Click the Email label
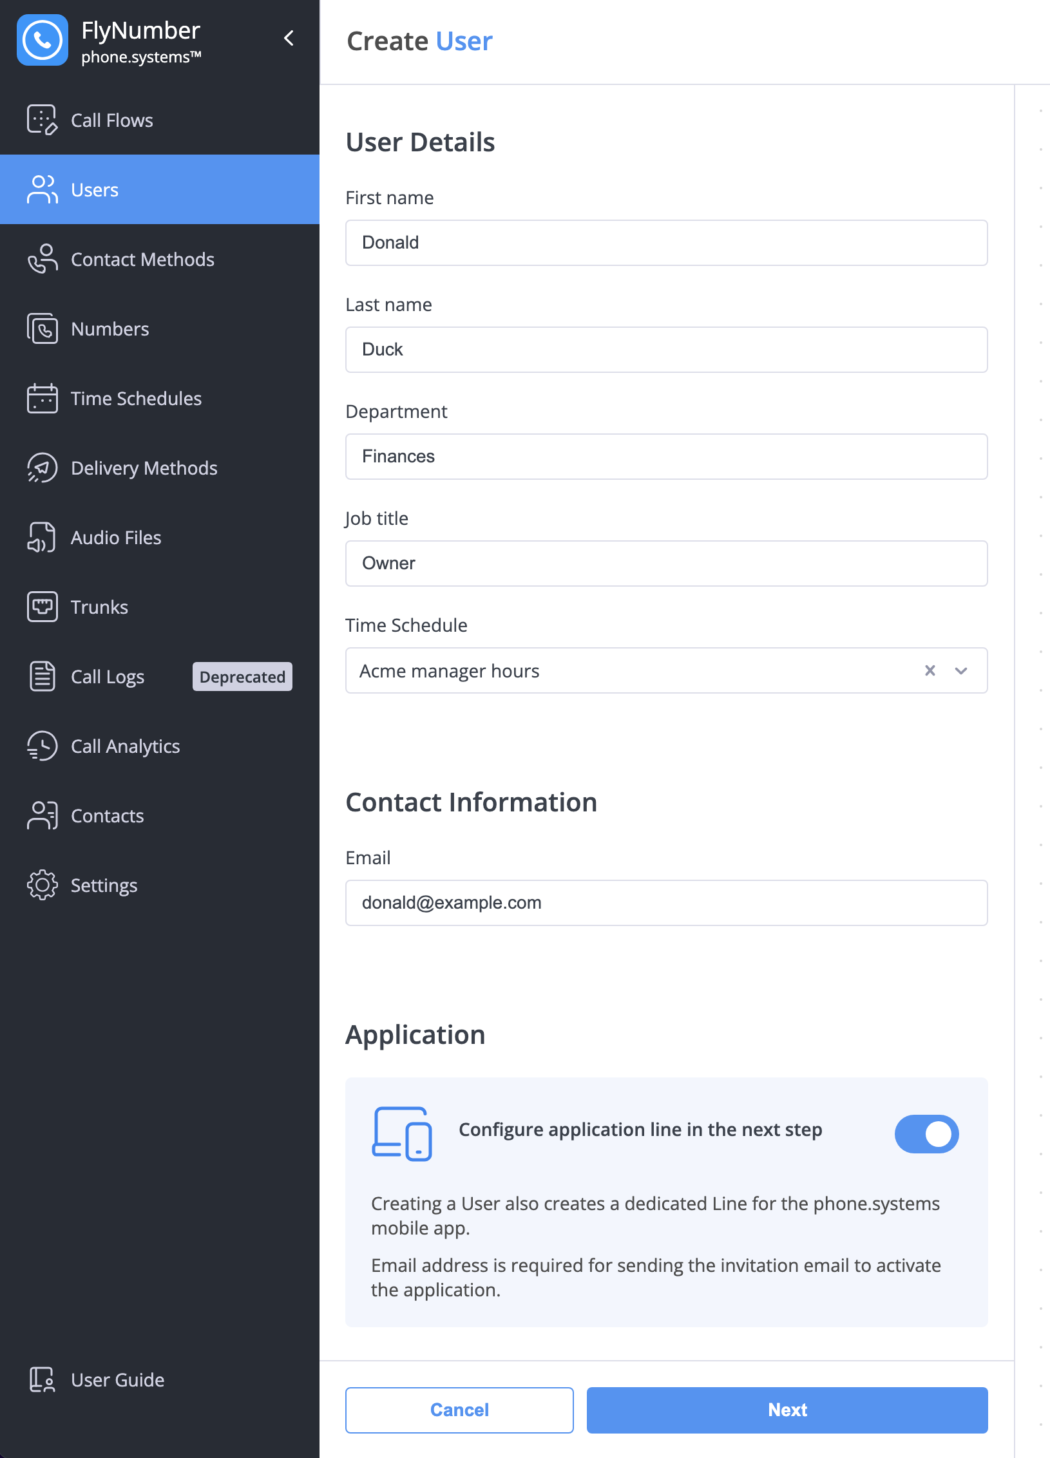Viewport: 1050px width, 1458px height. [x=368, y=858]
